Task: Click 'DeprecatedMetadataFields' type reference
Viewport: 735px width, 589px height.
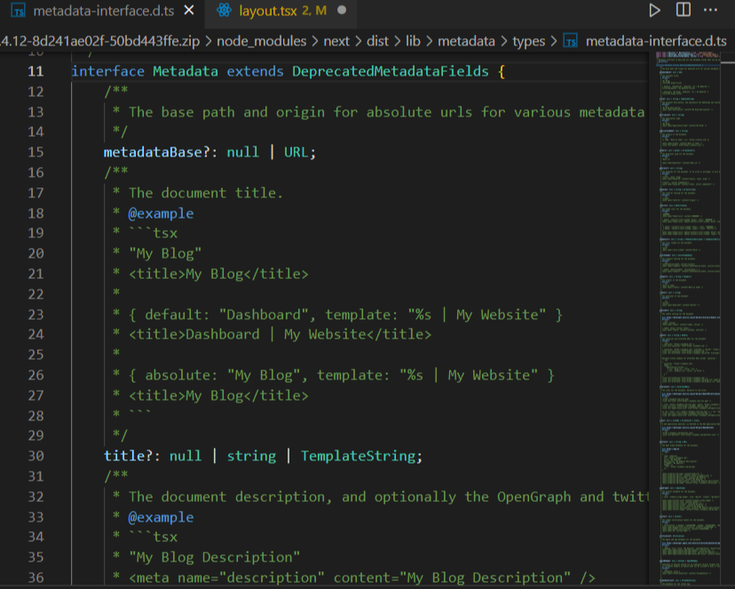Action: pos(391,71)
